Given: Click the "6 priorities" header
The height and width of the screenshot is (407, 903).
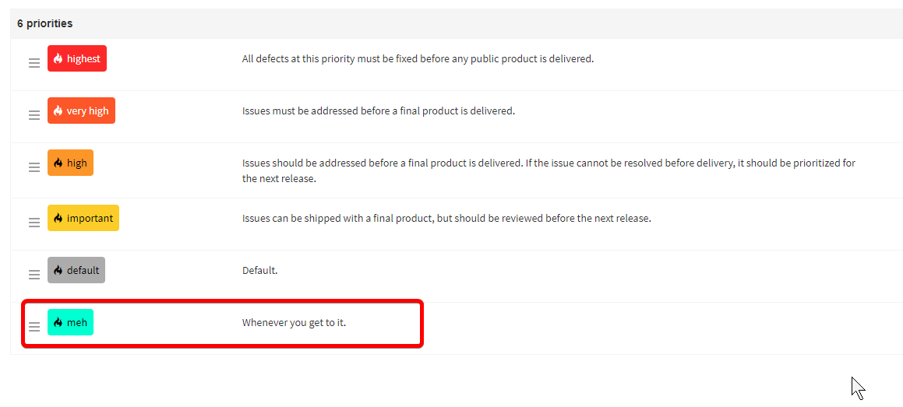Looking at the screenshot, I should click(45, 23).
